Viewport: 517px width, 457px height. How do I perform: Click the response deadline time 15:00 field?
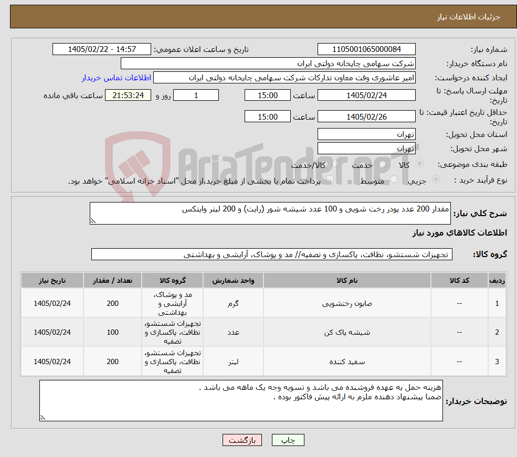(267, 95)
